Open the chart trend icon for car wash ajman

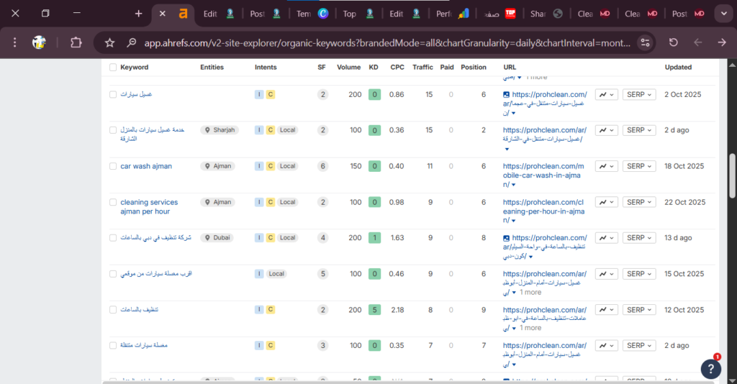point(607,166)
